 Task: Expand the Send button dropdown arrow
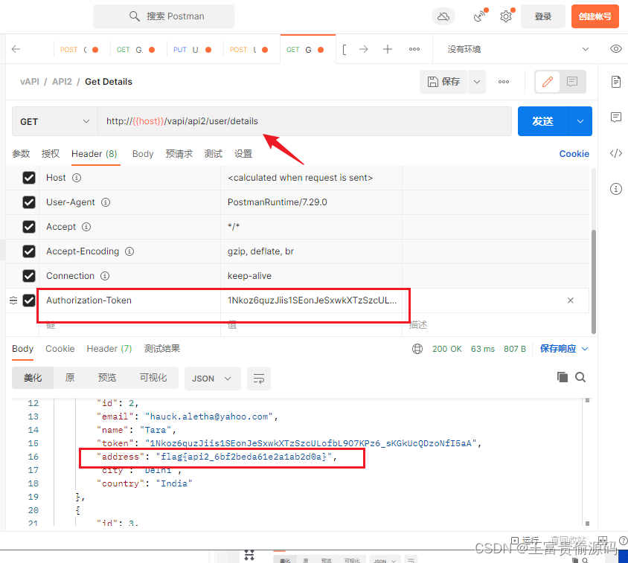(x=580, y=121)
